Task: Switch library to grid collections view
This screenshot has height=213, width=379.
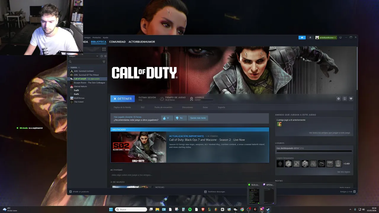Action: (x=104, y=49)
